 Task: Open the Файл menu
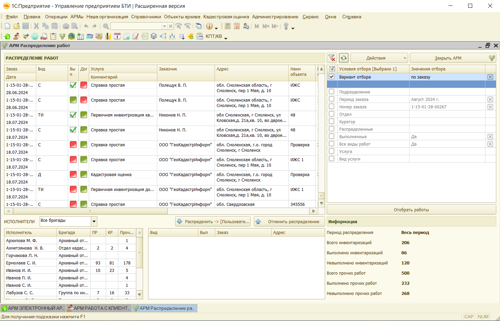pyautogui.click(x=12, y=17)
